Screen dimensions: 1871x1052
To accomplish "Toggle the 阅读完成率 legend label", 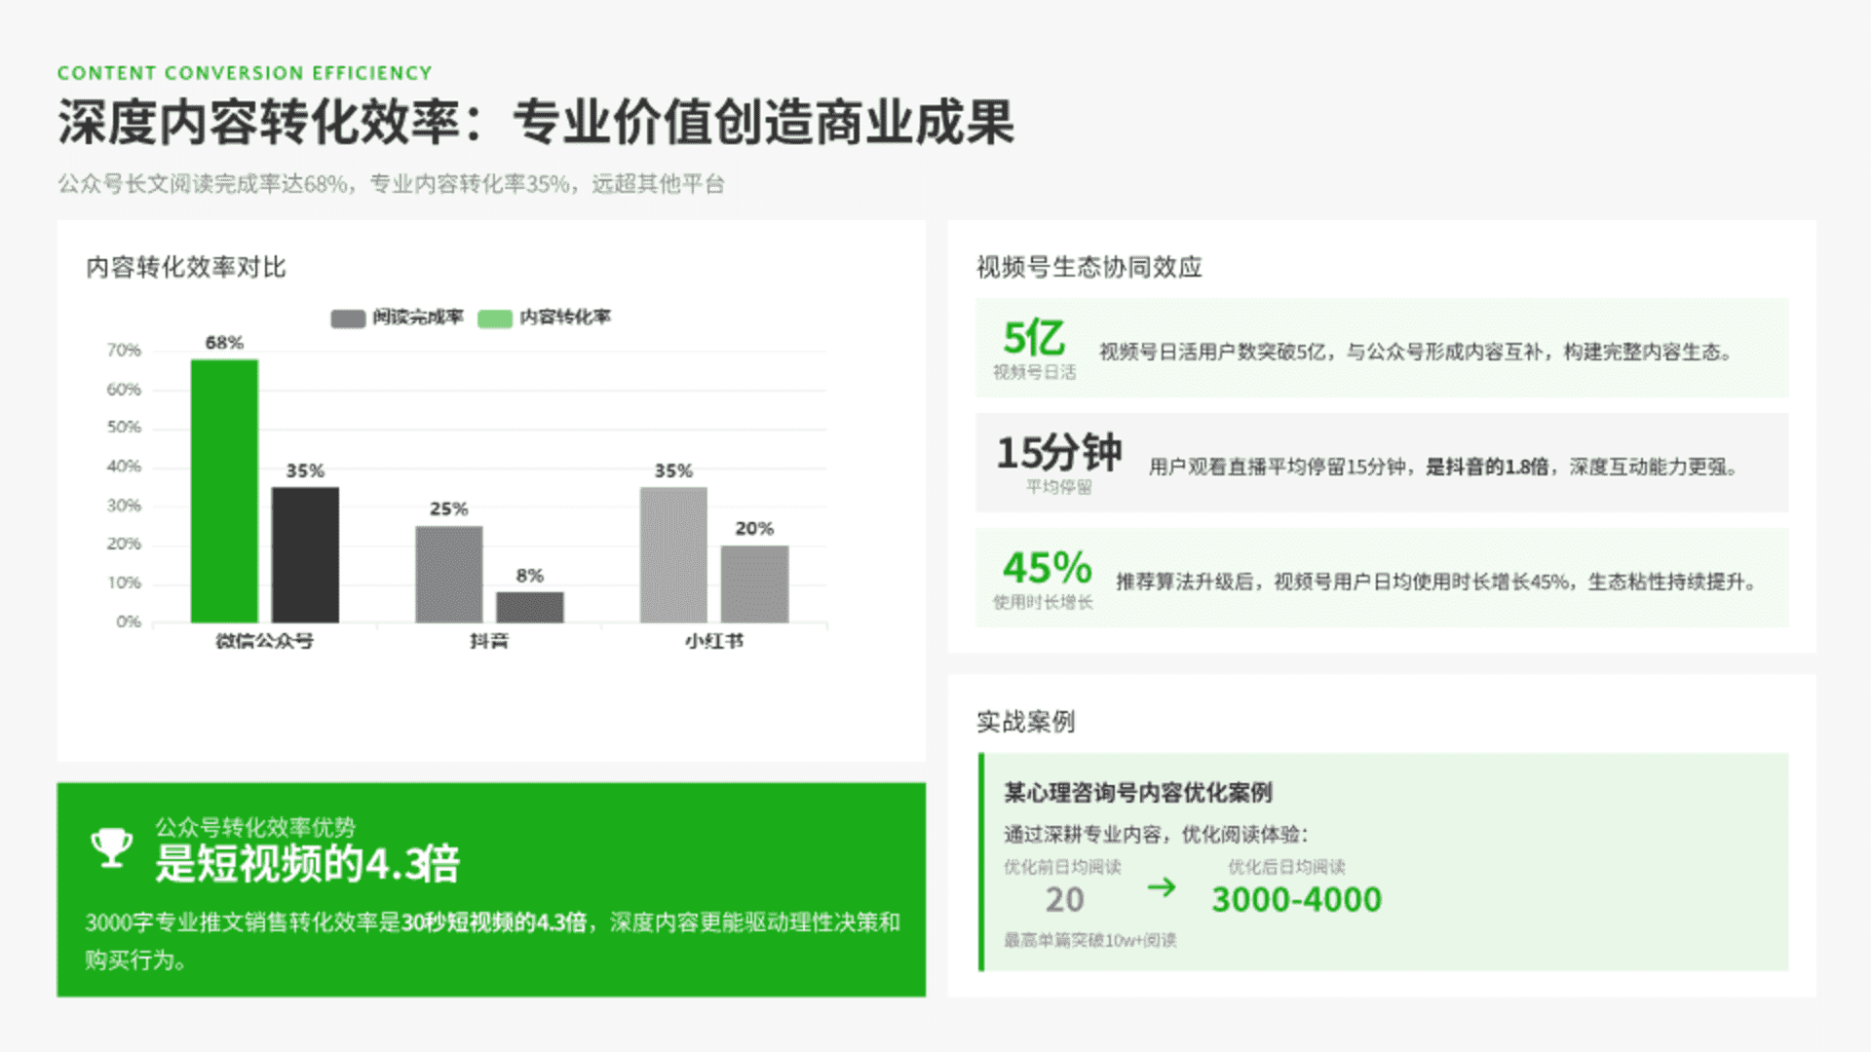I will (x=418, y=317).
